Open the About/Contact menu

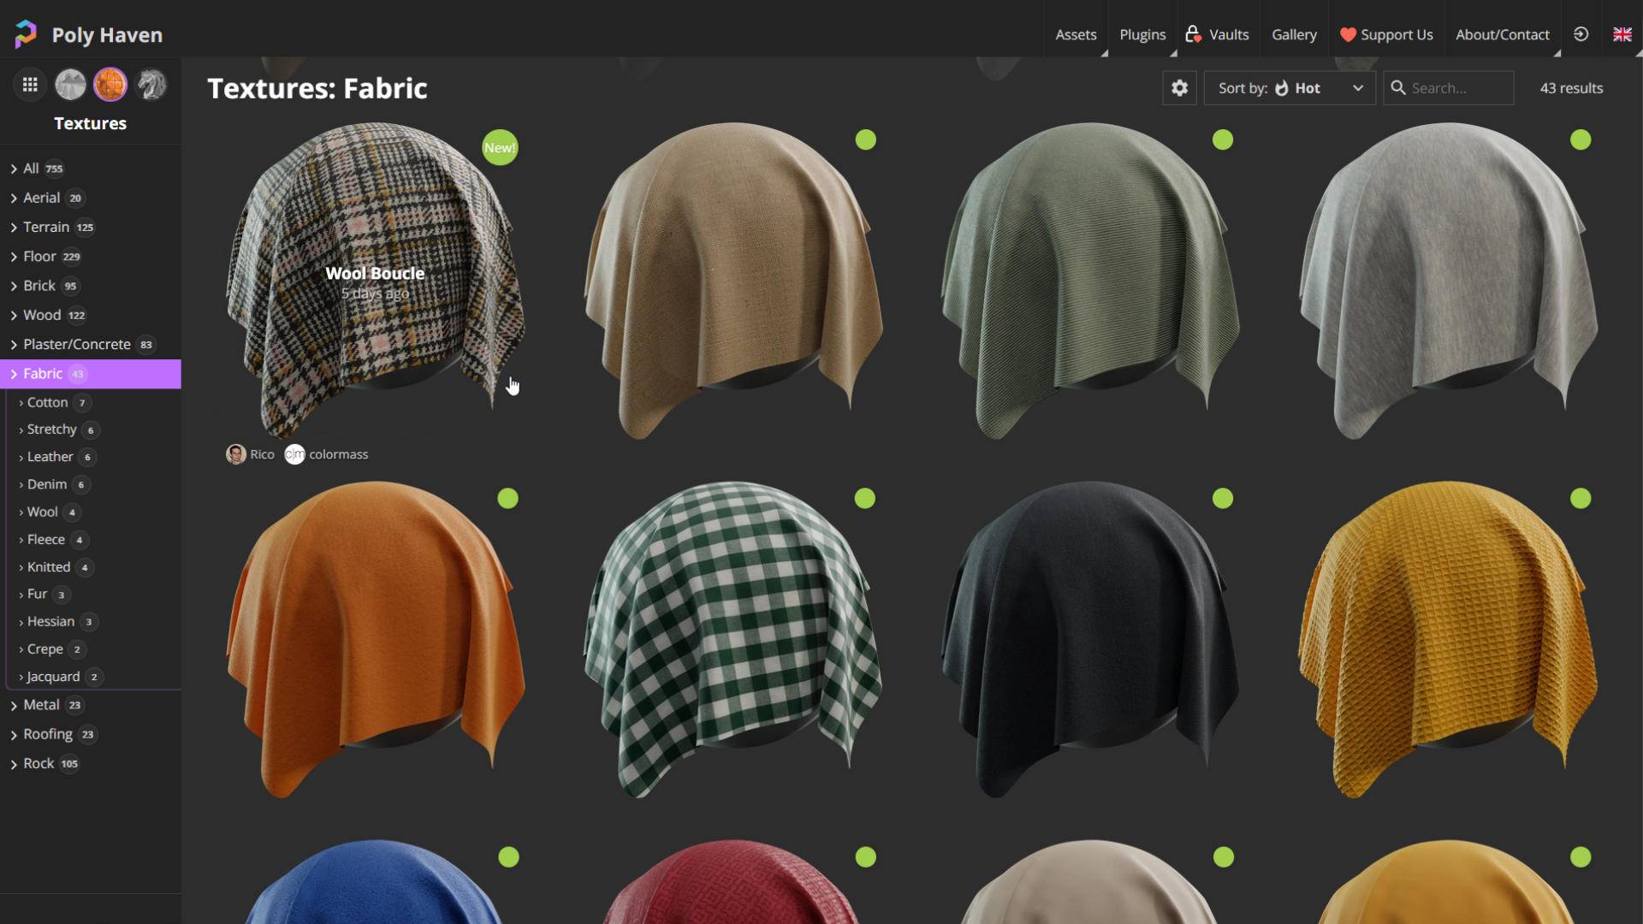[1503, 35]
